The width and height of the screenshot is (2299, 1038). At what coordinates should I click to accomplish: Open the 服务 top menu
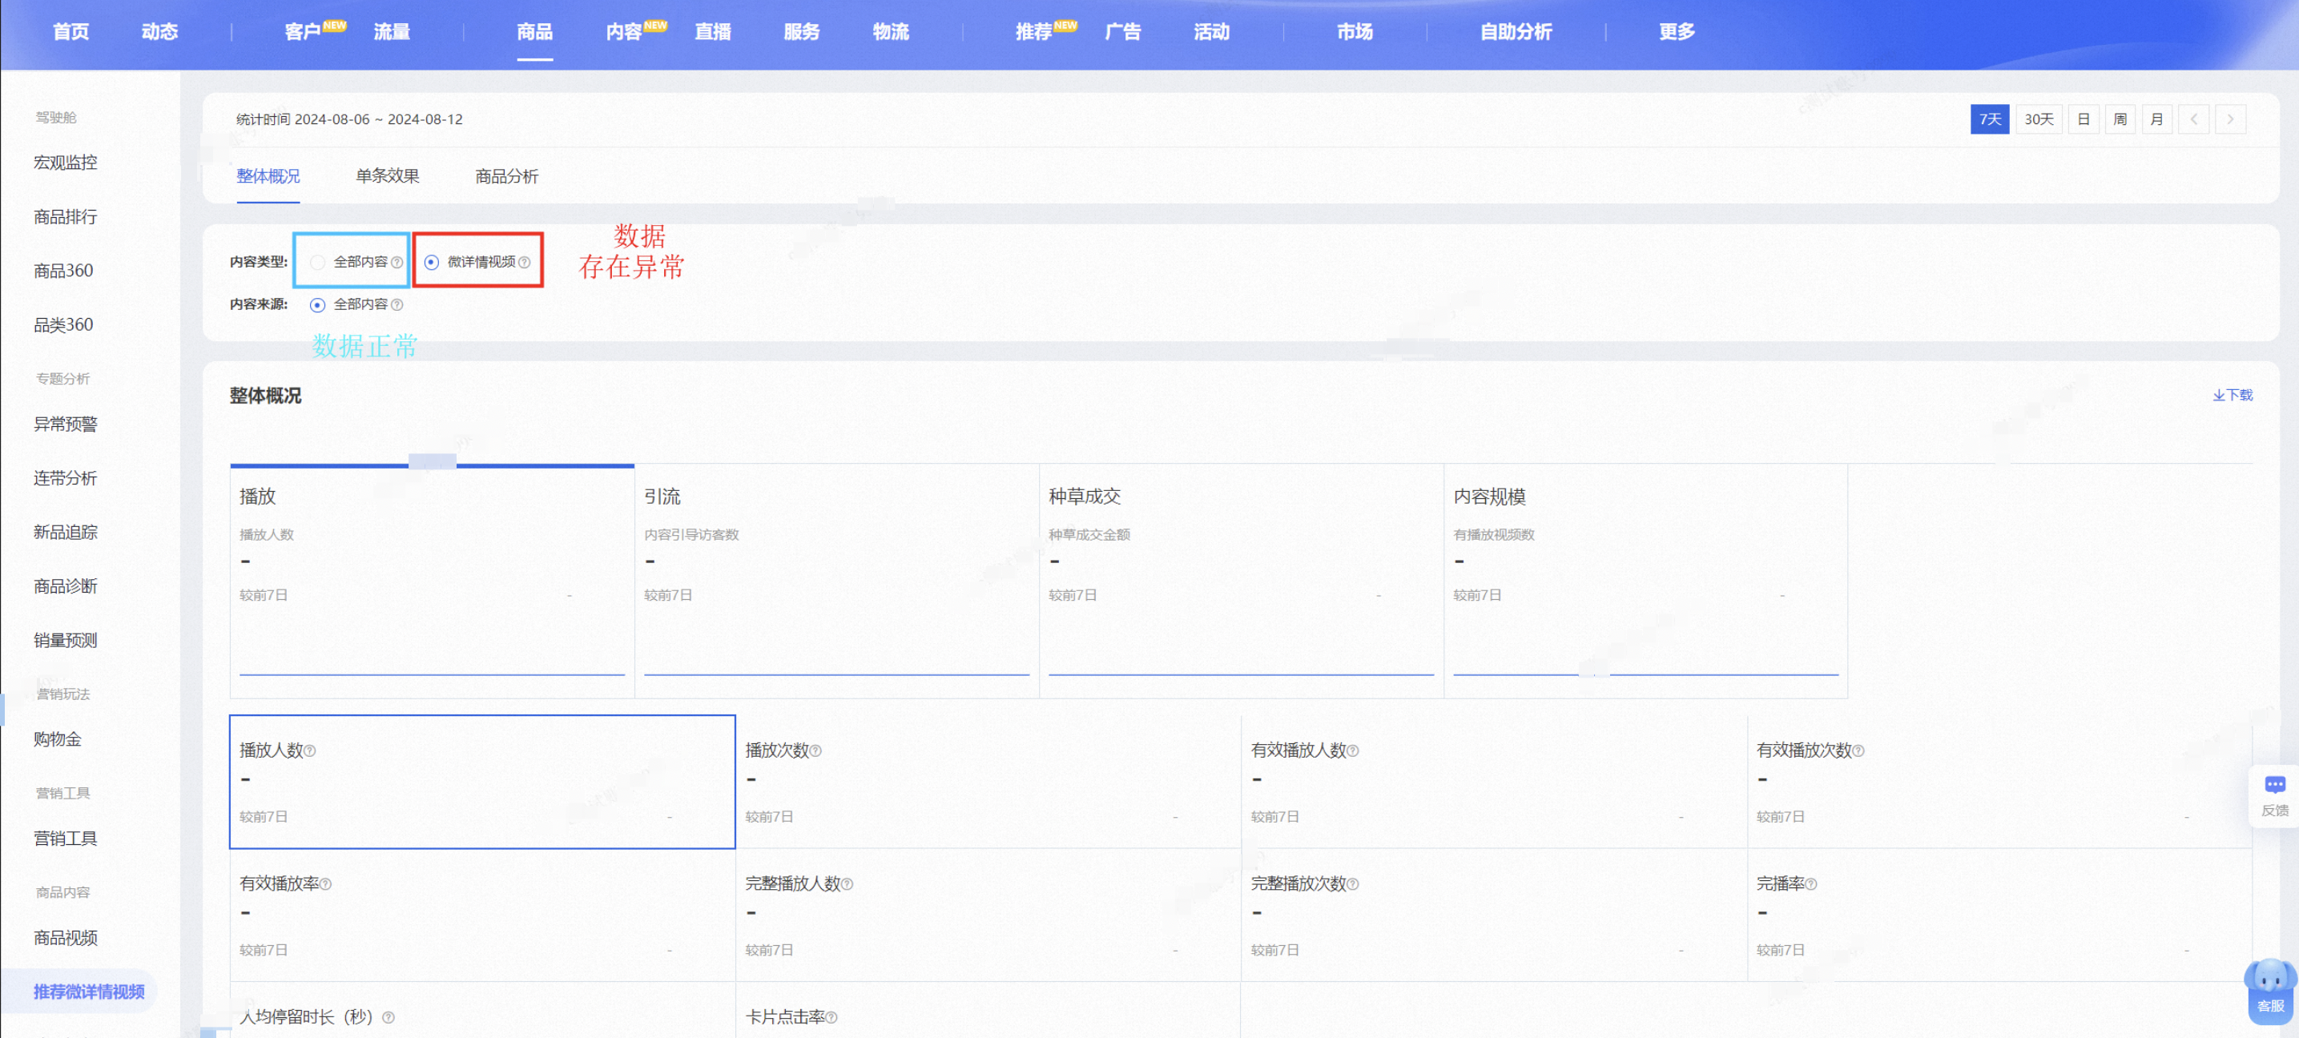(801, 32)
